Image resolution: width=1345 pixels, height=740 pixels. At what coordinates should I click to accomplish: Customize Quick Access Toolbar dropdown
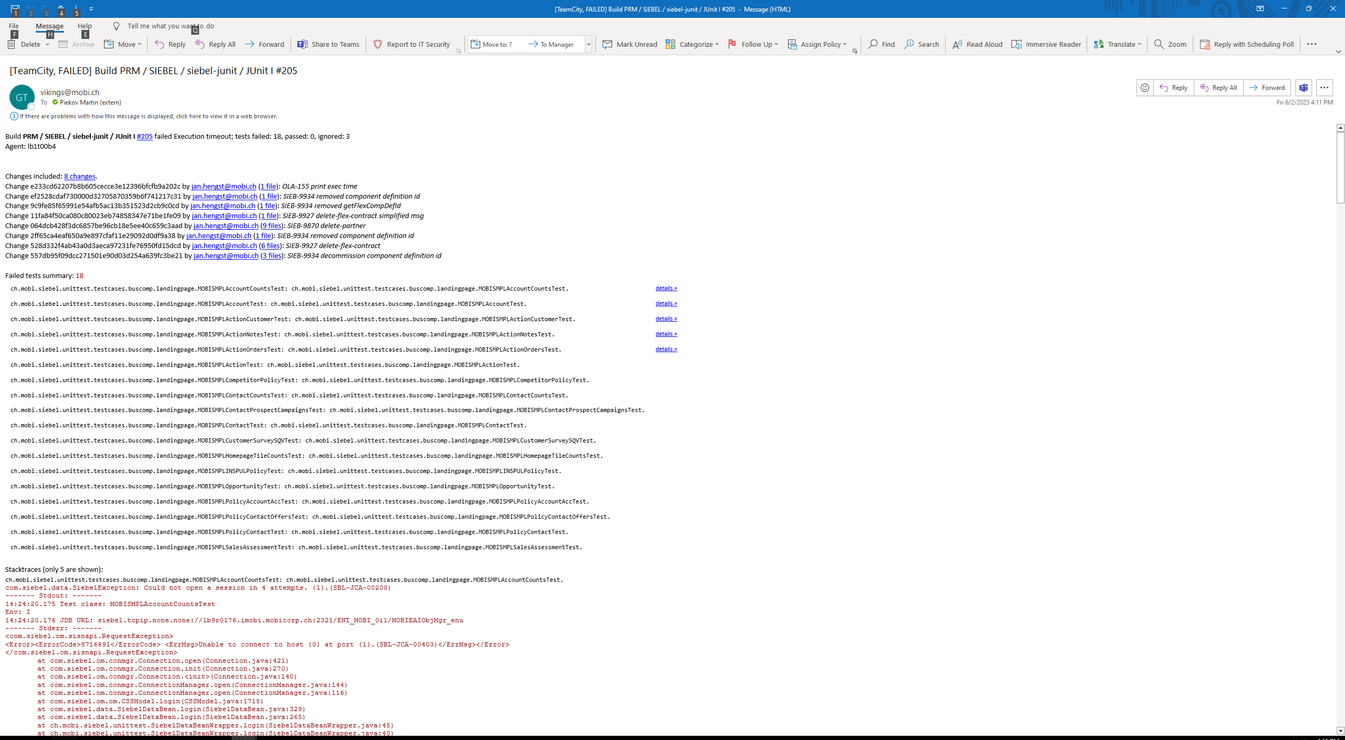click(x=91, y=9)
